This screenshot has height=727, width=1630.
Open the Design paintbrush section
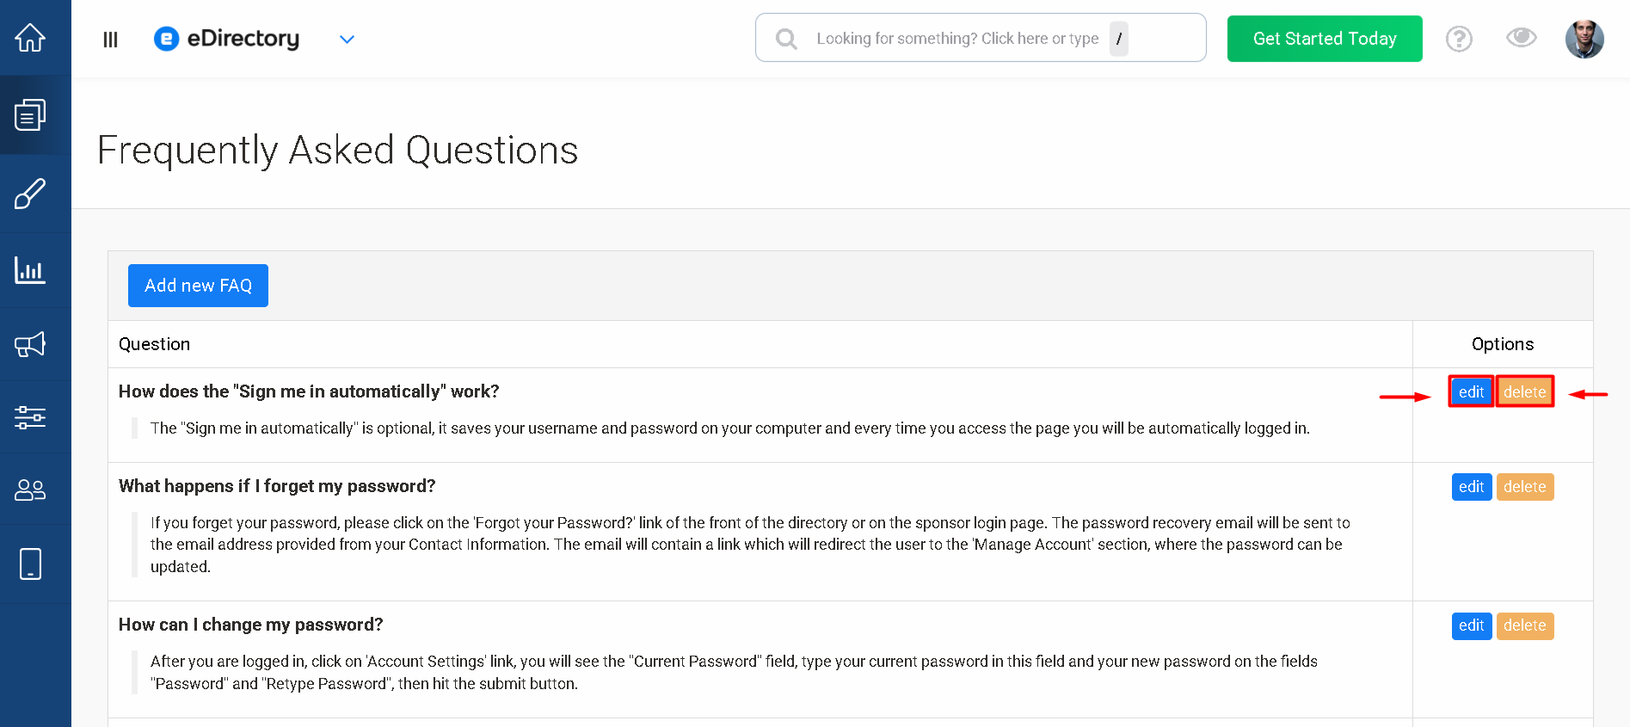(x=30, y=194)
